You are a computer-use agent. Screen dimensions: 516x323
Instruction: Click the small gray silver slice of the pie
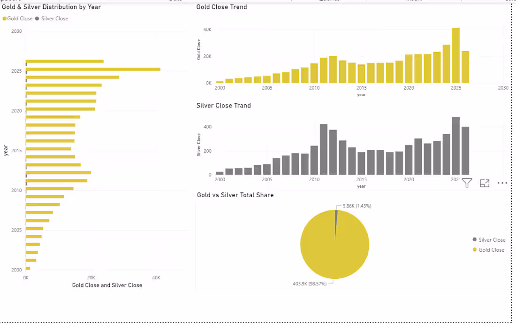336,224
